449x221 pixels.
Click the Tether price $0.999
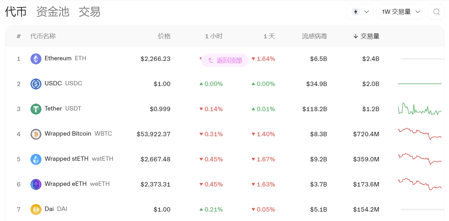tap(160, 109)
